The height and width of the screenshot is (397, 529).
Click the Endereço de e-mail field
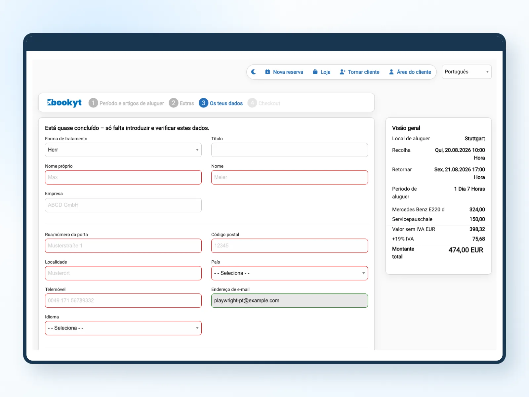(x=290, y=301)
